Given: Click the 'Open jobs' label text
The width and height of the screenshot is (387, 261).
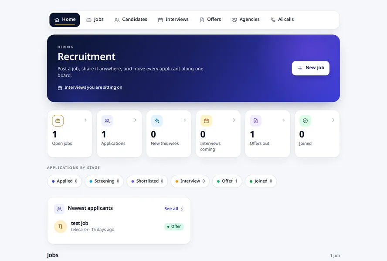Looking at the screenshot, I should pyautogui.click(x=62, y=144).
